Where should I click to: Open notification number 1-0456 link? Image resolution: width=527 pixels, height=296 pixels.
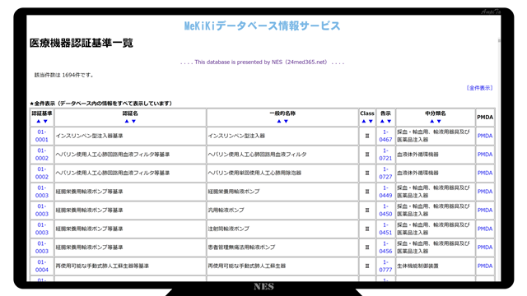coord(385,247)
